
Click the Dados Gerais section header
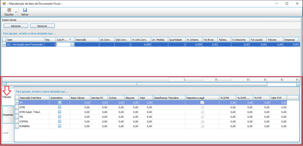coord(9,20)
